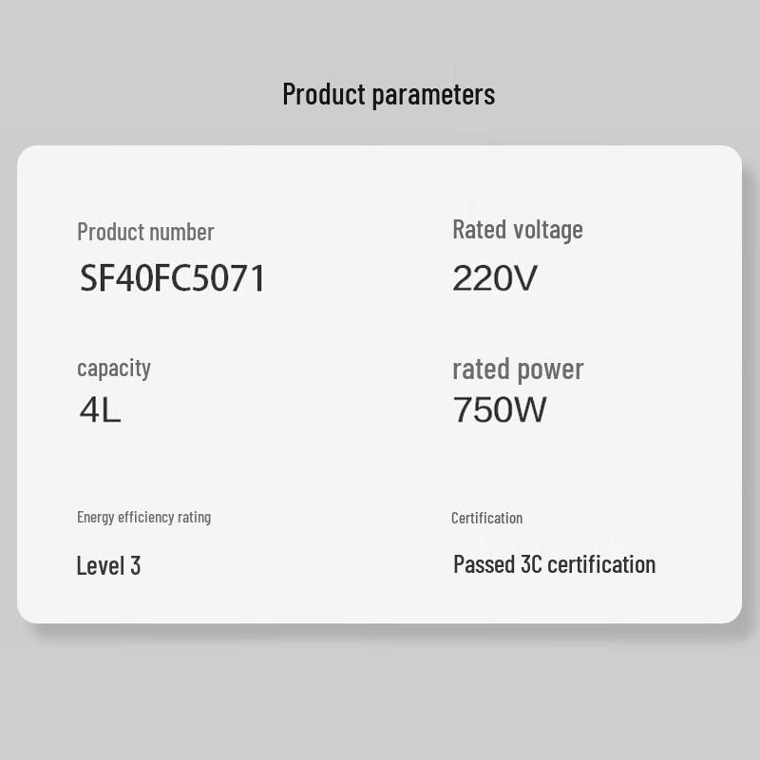Select the 4L capacity value
This screenshot has height=760, width=760.
coord(100,409)
